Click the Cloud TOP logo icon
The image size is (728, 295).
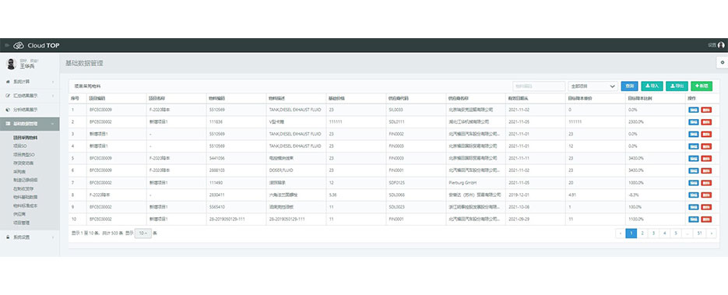[19, 45]
